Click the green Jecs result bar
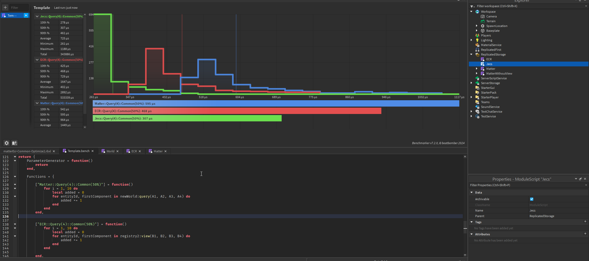Image resolution: width=589 pixels, height=261 pixels. click(x=187, y=118)
